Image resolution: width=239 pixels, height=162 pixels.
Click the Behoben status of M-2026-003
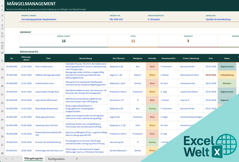(227, 83)
